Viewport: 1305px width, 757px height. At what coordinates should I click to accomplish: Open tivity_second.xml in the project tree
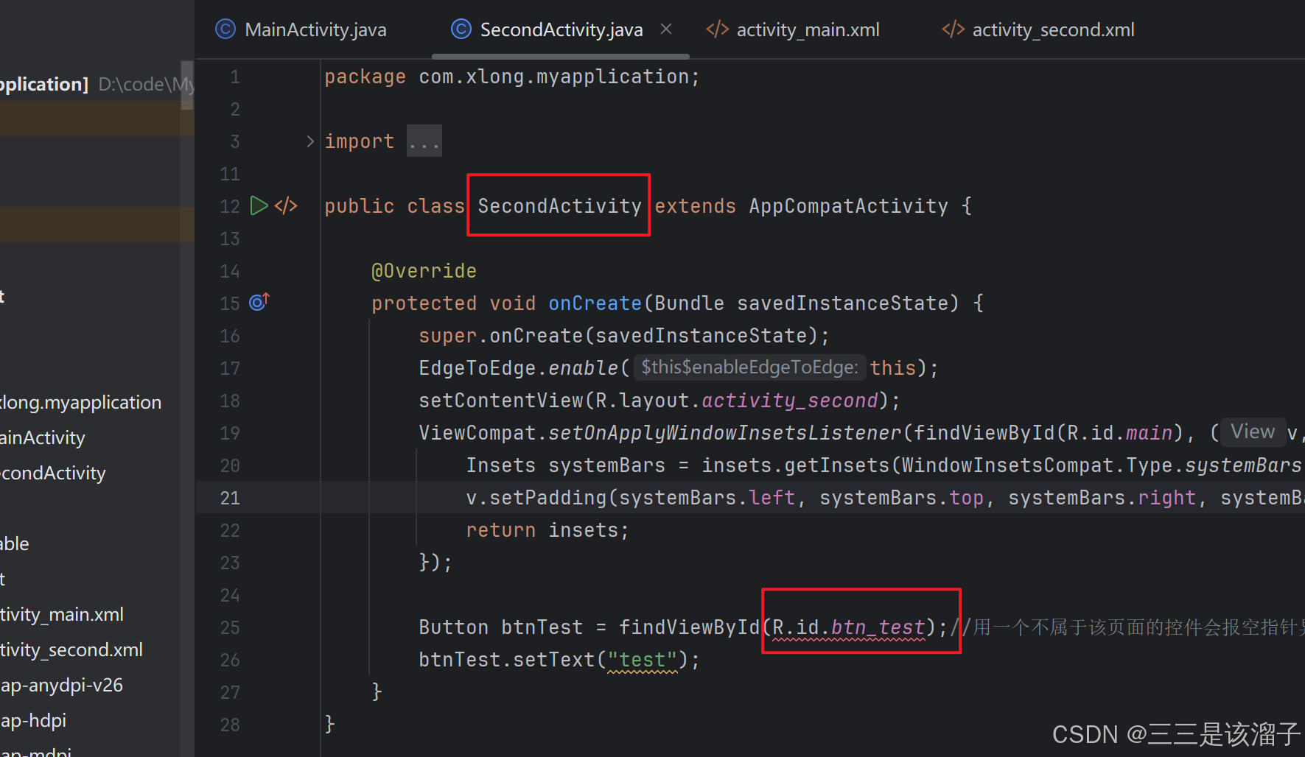pyautogui.click(x=71, y=649)
